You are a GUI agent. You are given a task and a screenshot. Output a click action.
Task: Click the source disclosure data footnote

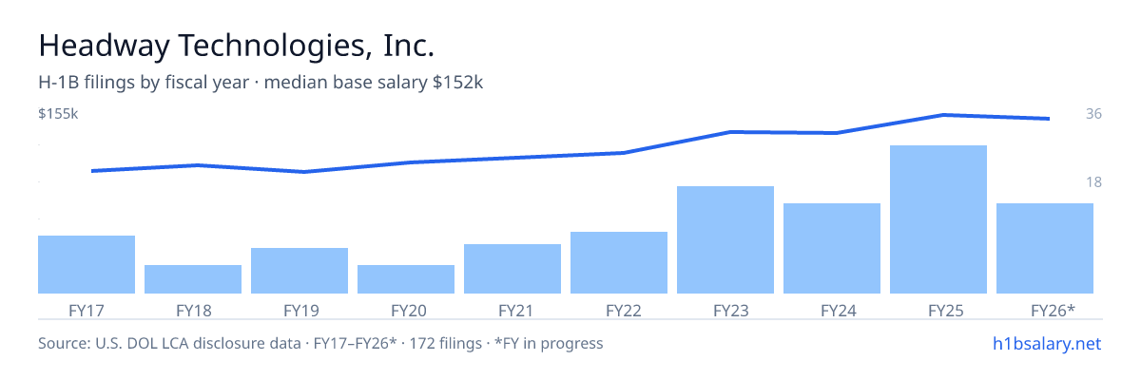tap(320, 343)
